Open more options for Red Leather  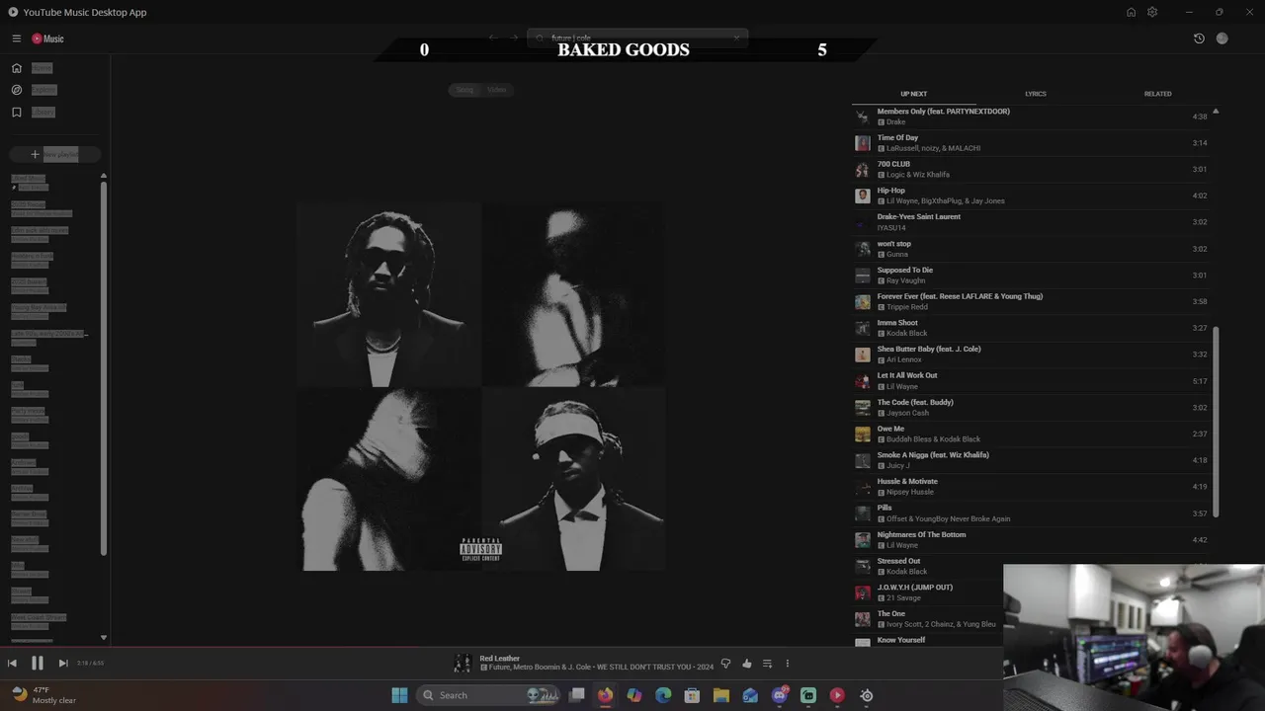788,664
